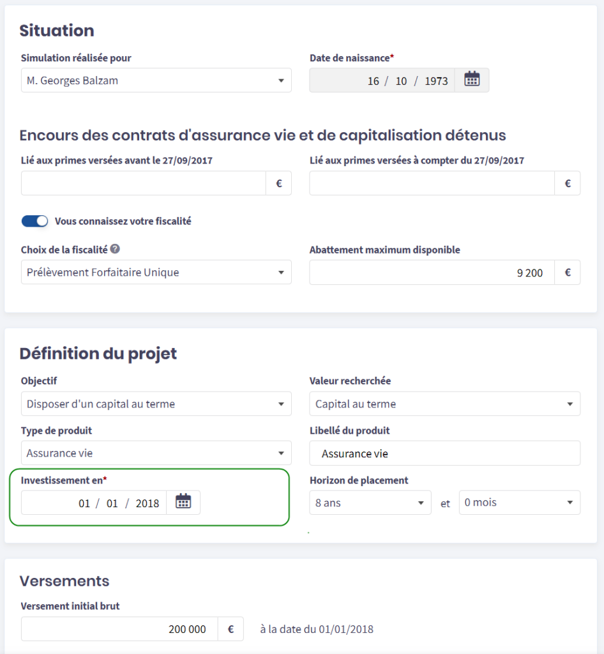Edit the Abattement maximum disponible field
This screenshot has width=604, height=654.
432,273
